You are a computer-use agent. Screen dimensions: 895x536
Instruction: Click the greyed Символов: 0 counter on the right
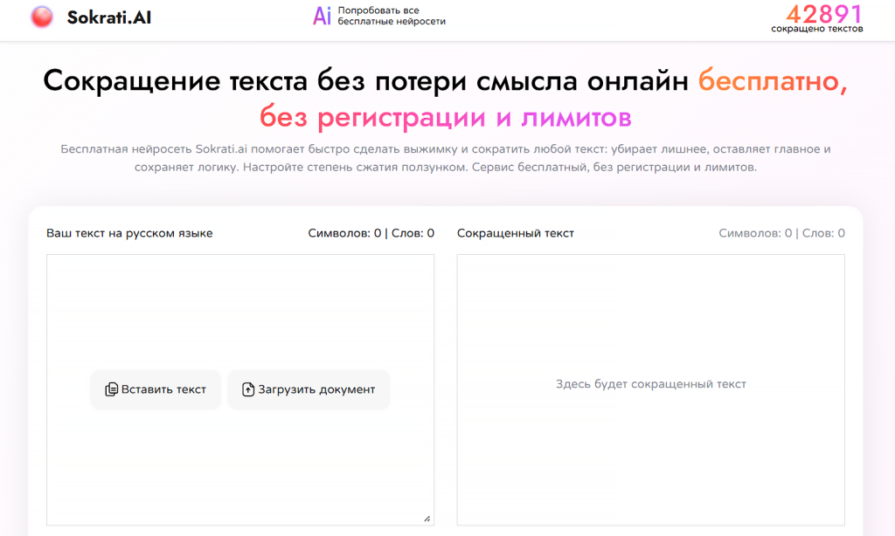pyautogui.click(x=754, y=232)
